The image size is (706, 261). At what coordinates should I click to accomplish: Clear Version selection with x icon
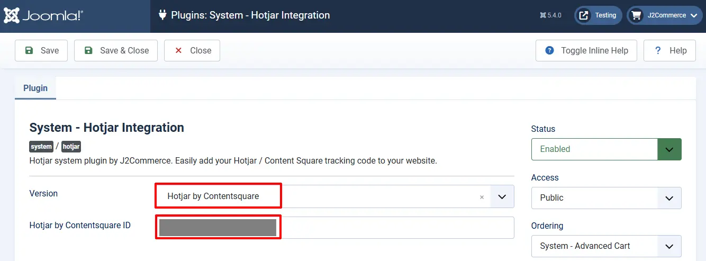click(482, 197)
